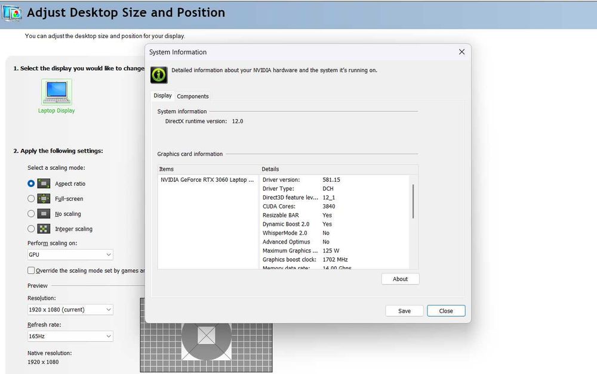Click the No scaling mode icon
The width and height of the screenshot is (597, 374).
pyautogui.click(x=44, y=214)
